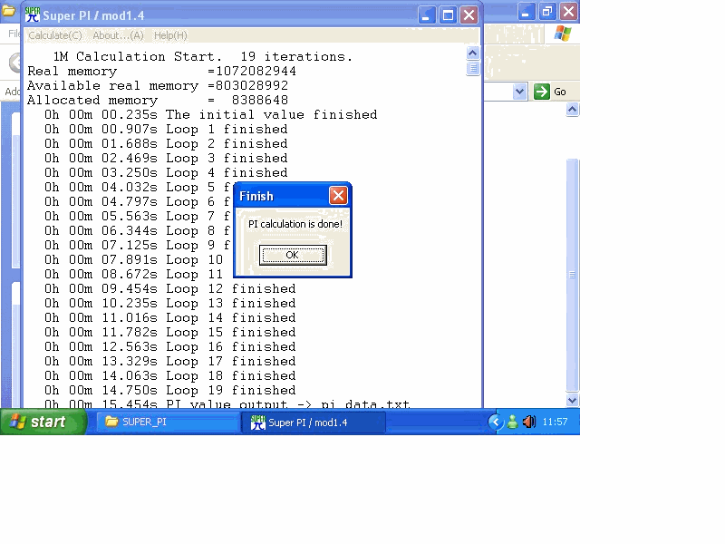Viewport: 725px width, 544px height.
Task: Switch to SUPER_PI folder taskbar button
Action: coord(166,422)
